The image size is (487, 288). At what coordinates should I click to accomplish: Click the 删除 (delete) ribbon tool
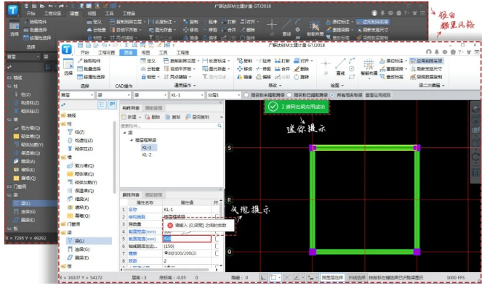[x=301, y=69]
